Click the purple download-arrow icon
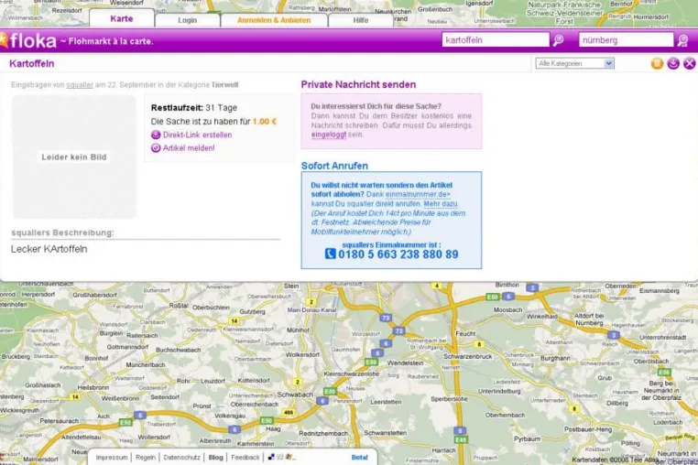 (673, 64)
